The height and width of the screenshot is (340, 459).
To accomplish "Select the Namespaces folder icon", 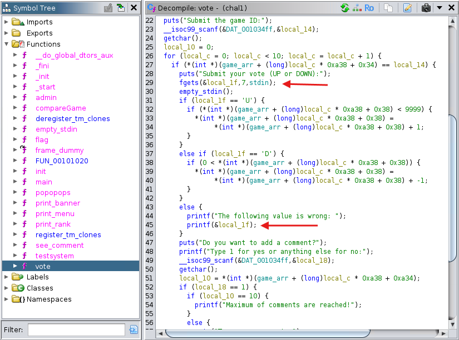I will 18,299.
